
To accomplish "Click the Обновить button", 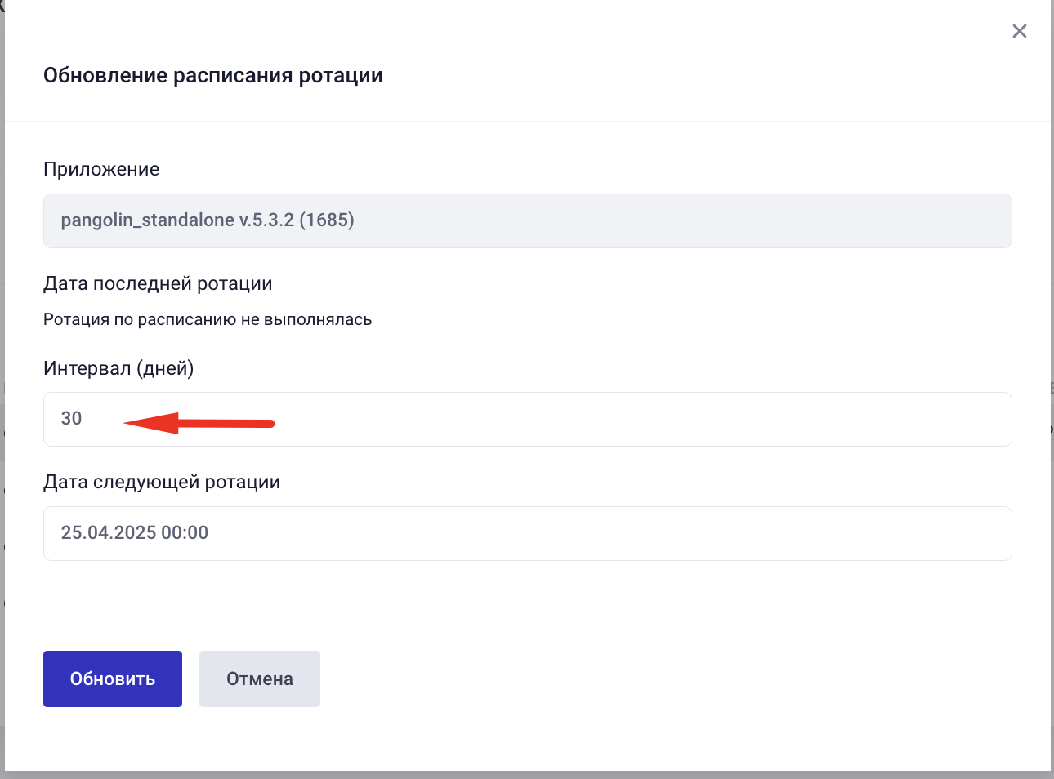I will click(x=112, y=678).
